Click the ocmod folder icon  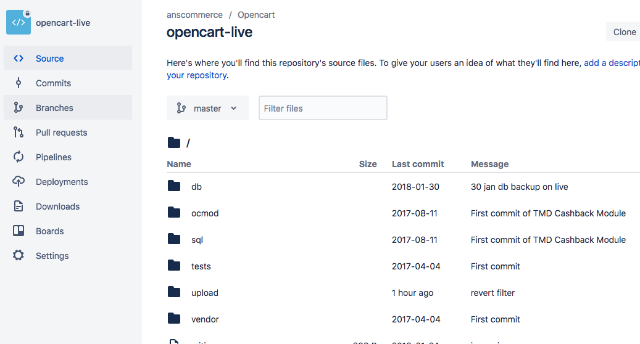pyautogui.click(x=174, y=212)
